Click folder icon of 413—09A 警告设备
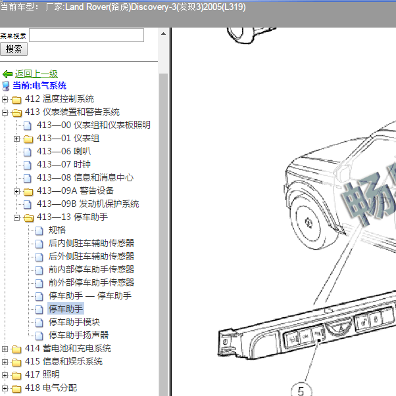396x396 pixels. [28, 191]
